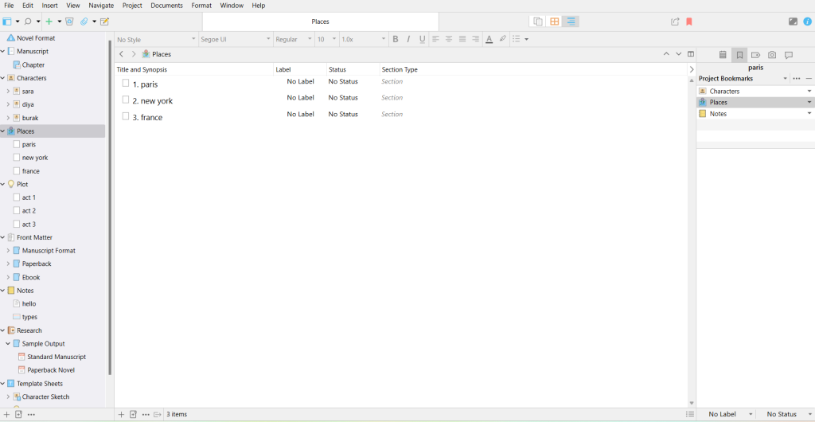This screenshot has width=815, height=422.
Task: Open the Navigate menu
Action: 101,6
